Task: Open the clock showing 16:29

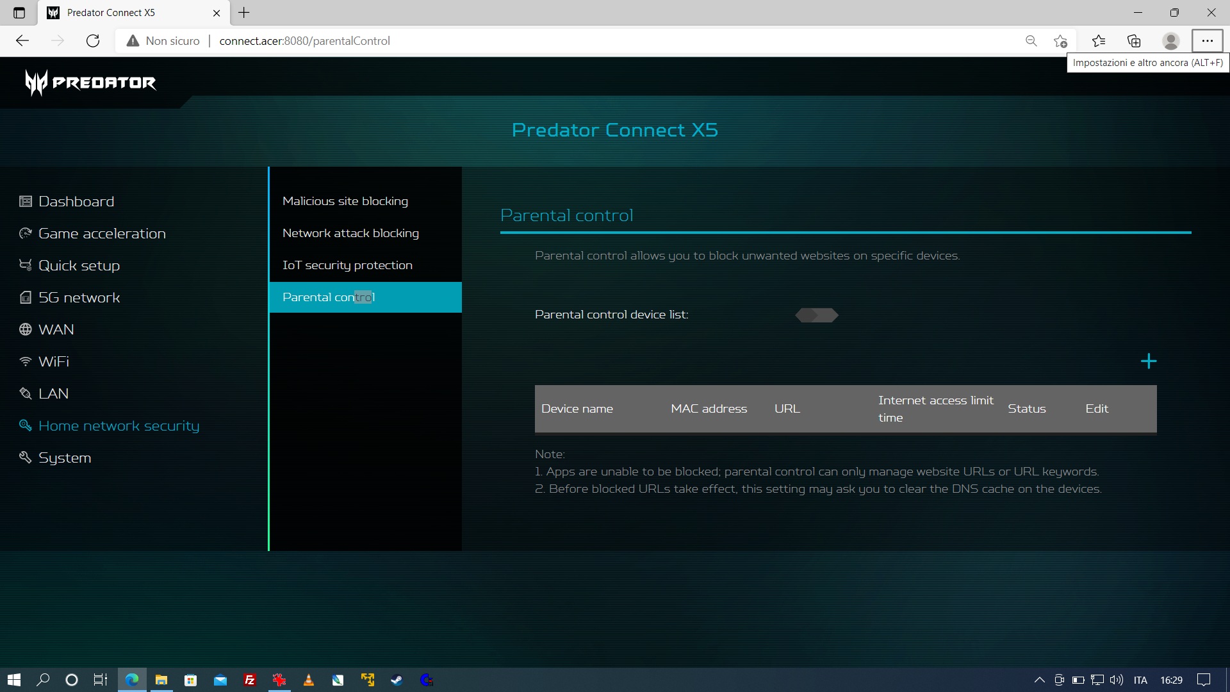Action: click(1171, 680)
